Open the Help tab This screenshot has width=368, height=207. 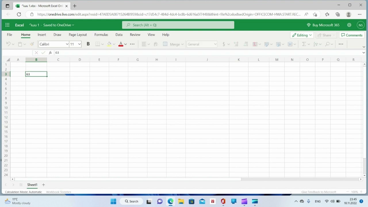click(166, 34)
